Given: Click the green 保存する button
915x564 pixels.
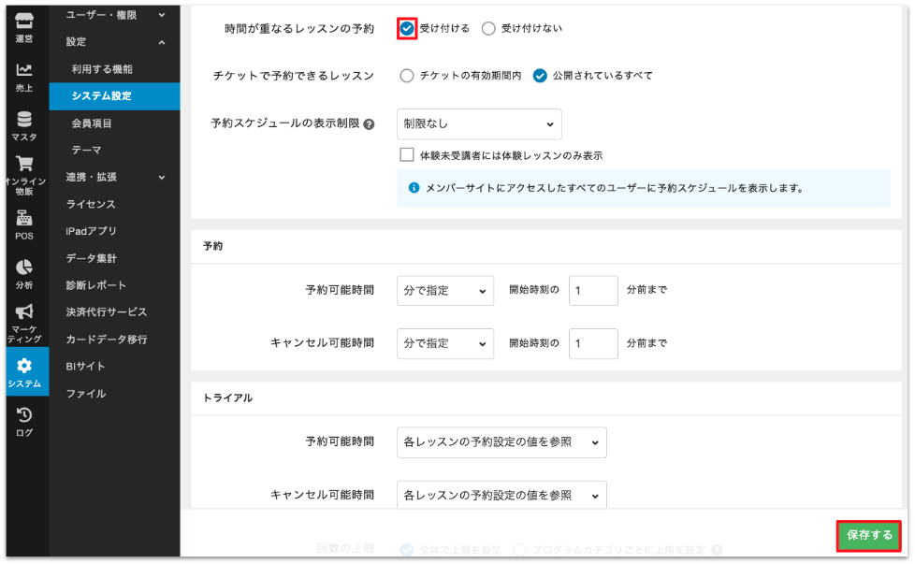Looking at the screenshot, I should (x=869, y=536).
